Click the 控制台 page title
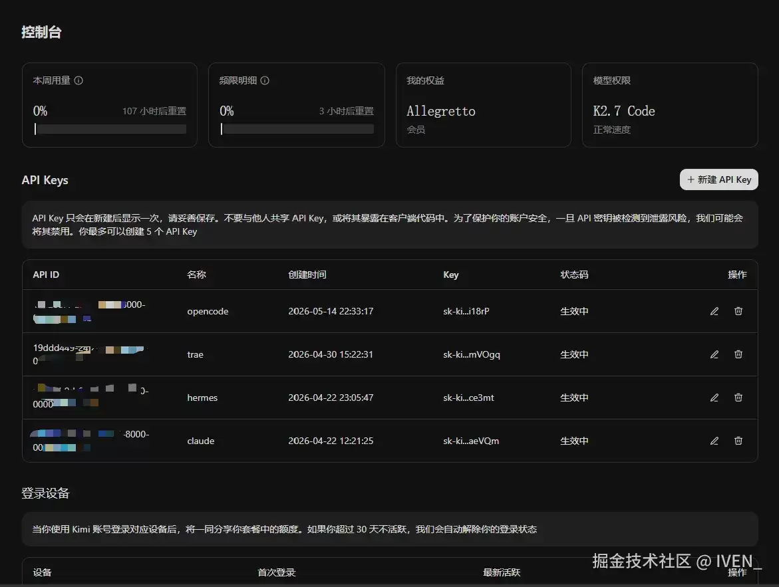 tap(41, 33)
